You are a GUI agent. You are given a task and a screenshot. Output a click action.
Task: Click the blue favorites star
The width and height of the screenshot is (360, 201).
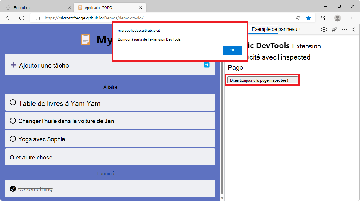pyautogui.click(x=309, y=18)
